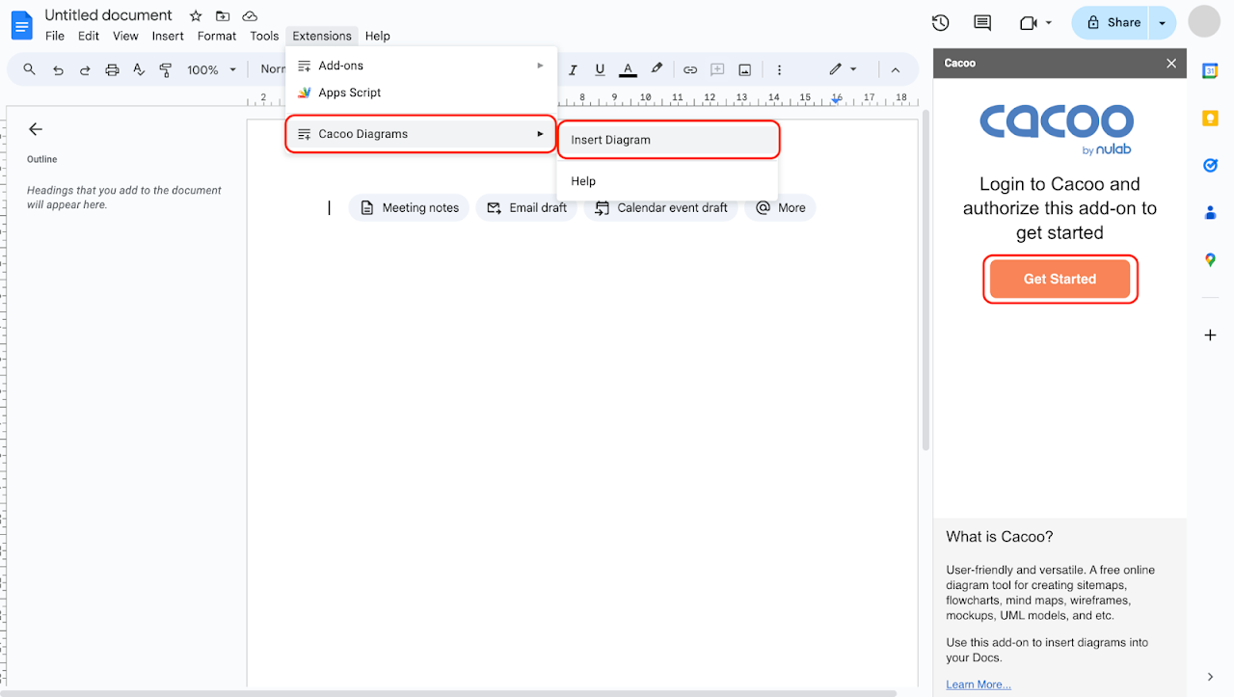Hide the menus with the chevron

(x=895, y=69)
